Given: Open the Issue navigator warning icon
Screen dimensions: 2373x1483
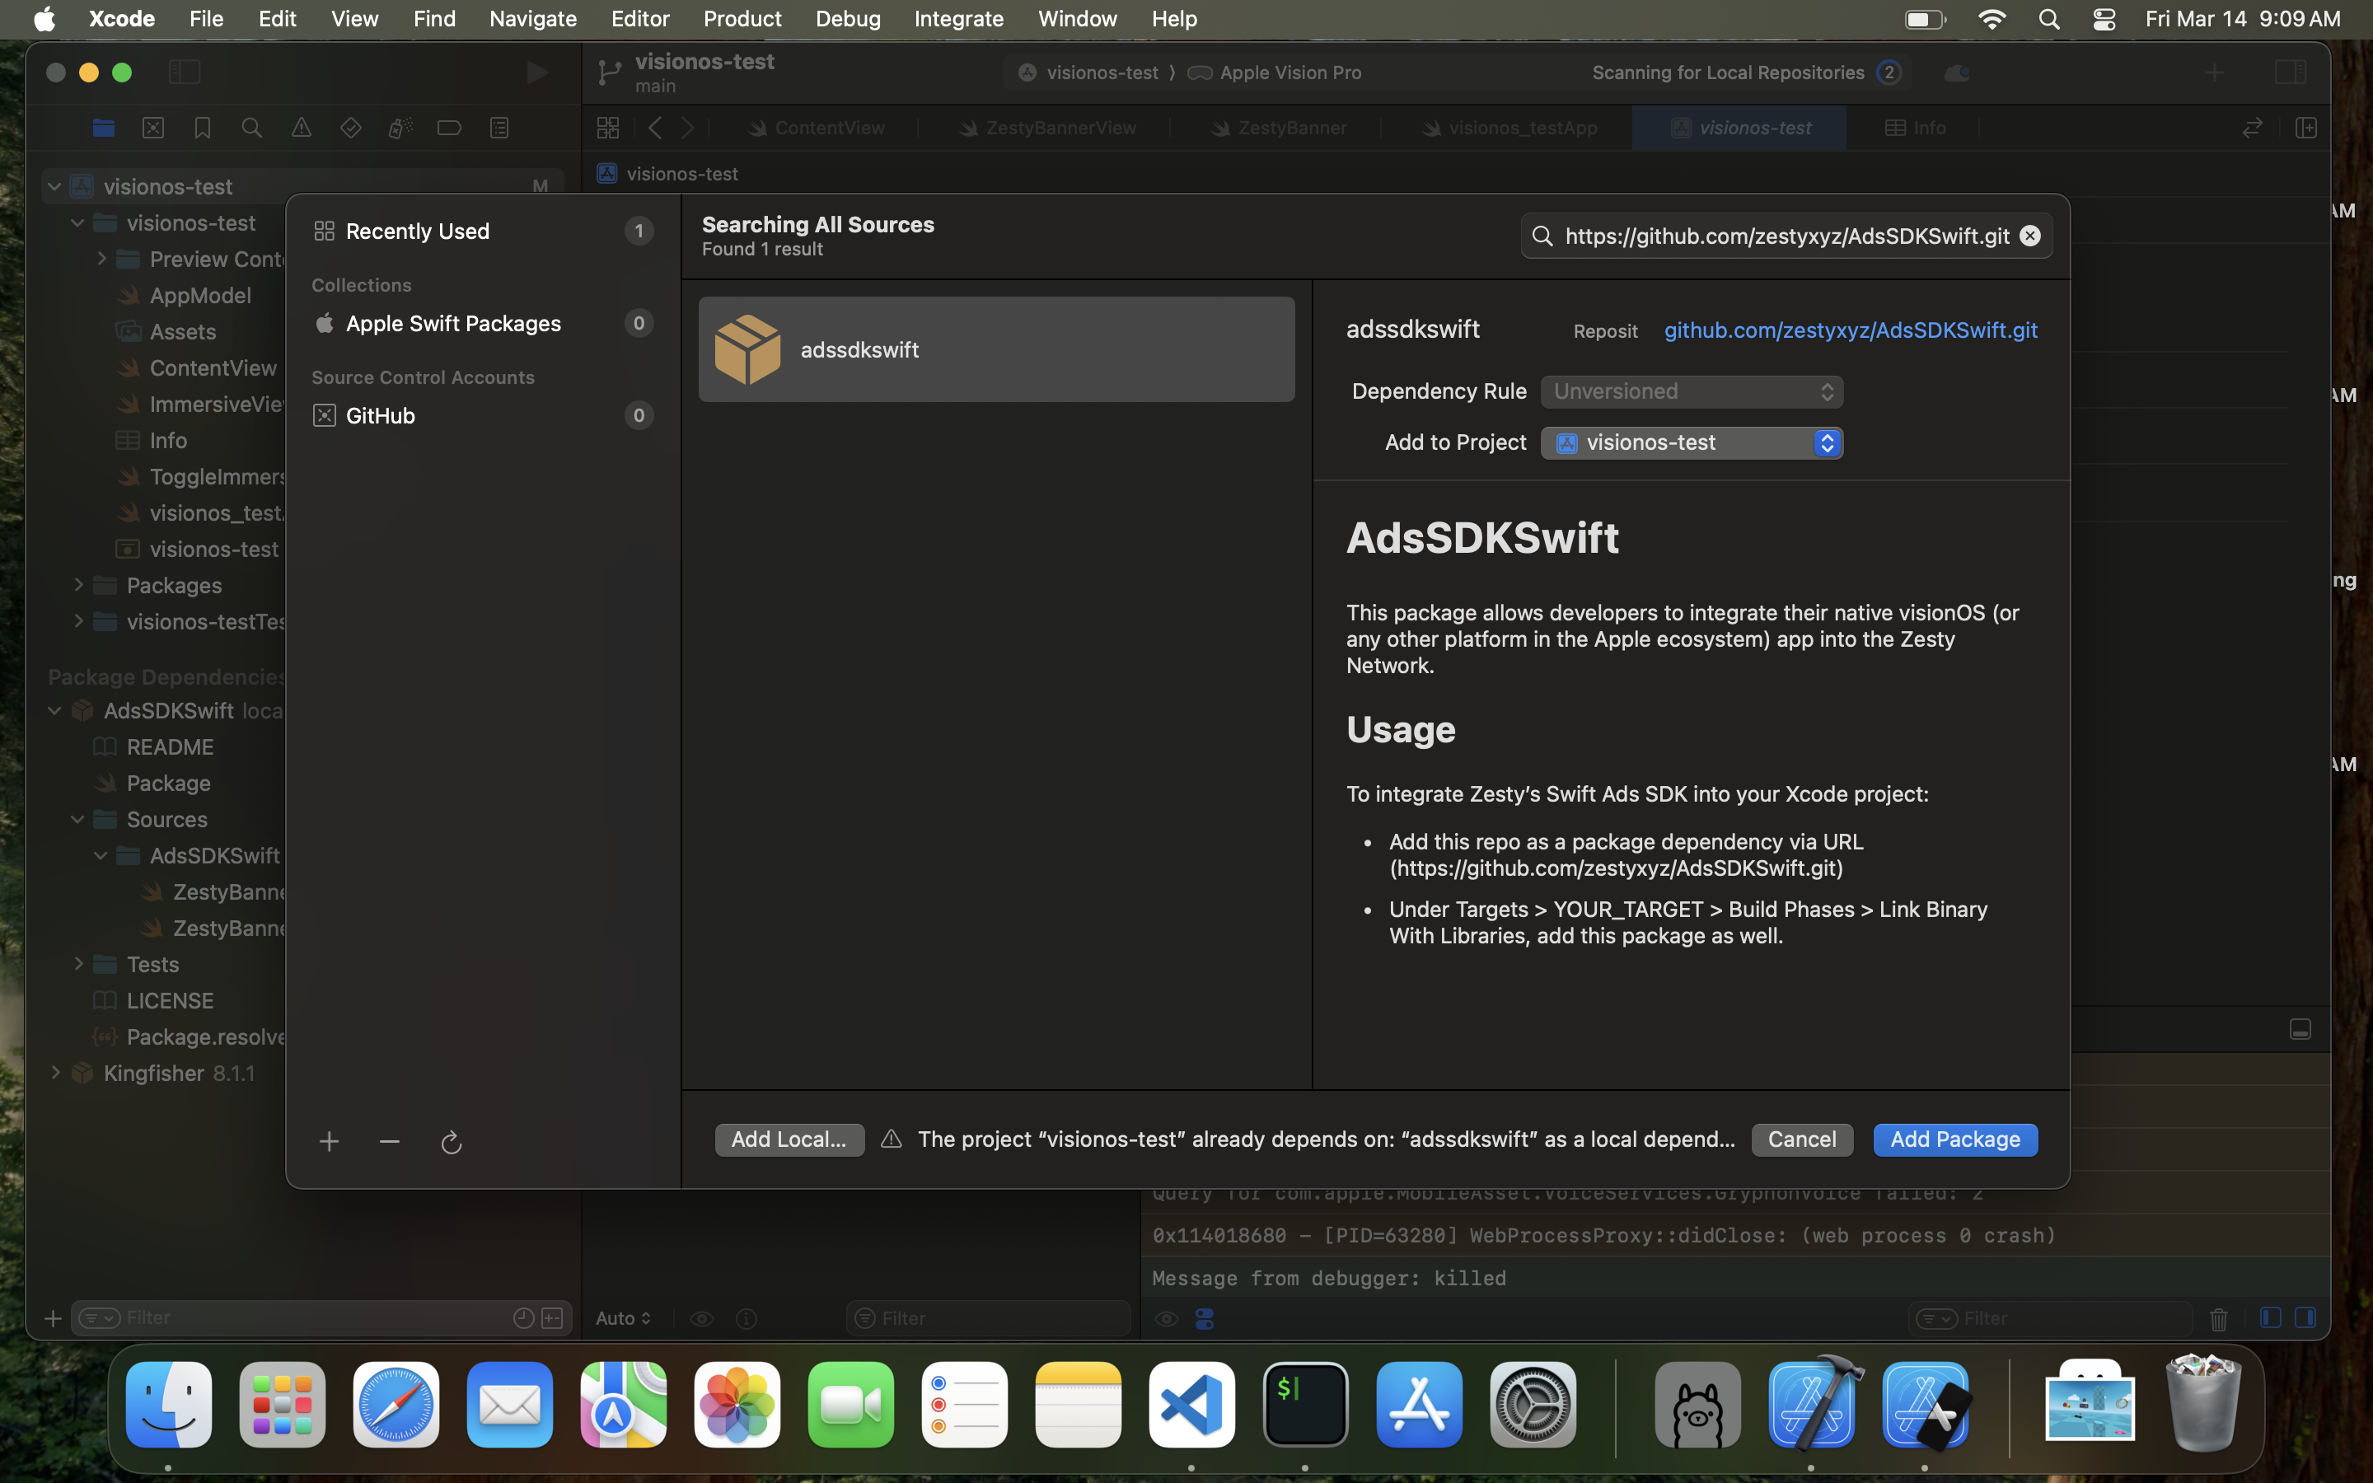Looking at the screenshot, I should [301, 128].
